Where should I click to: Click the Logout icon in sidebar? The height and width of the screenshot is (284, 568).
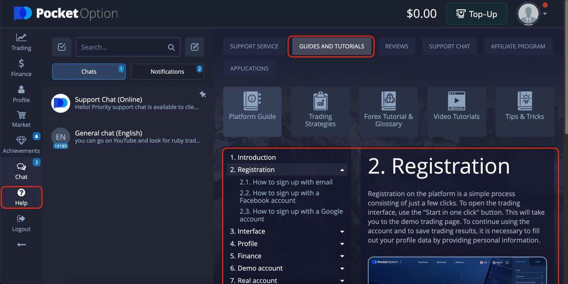tap(21, 219)
